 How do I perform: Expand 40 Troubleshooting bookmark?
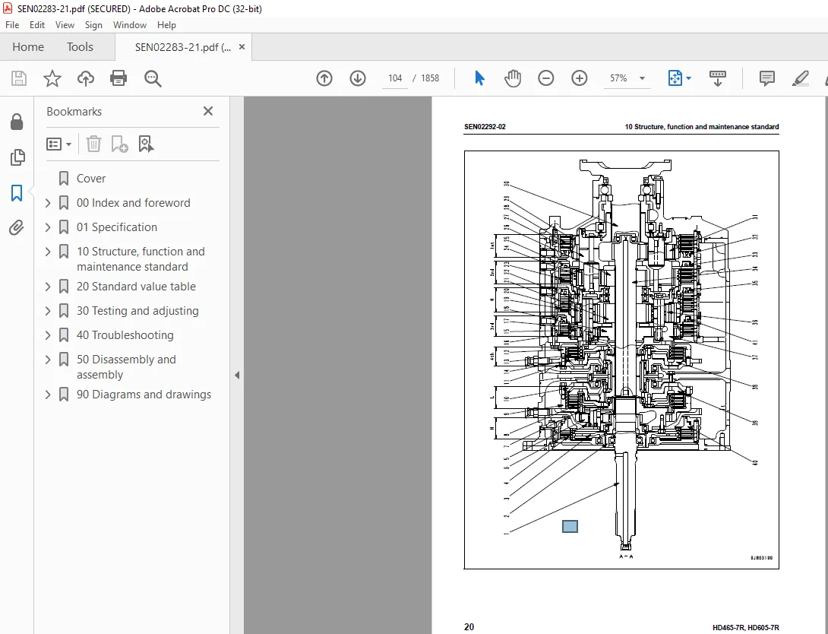pyautogui.click(x=48, y=335)
